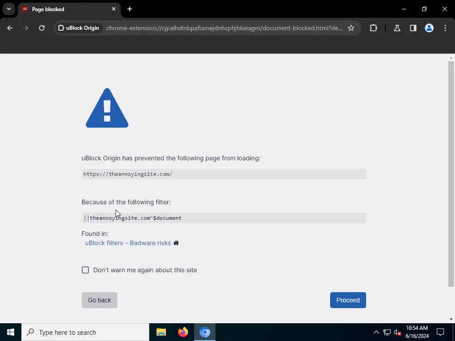
Task: Click the uBlock Origin has prevented message
Action: point(171,159)
